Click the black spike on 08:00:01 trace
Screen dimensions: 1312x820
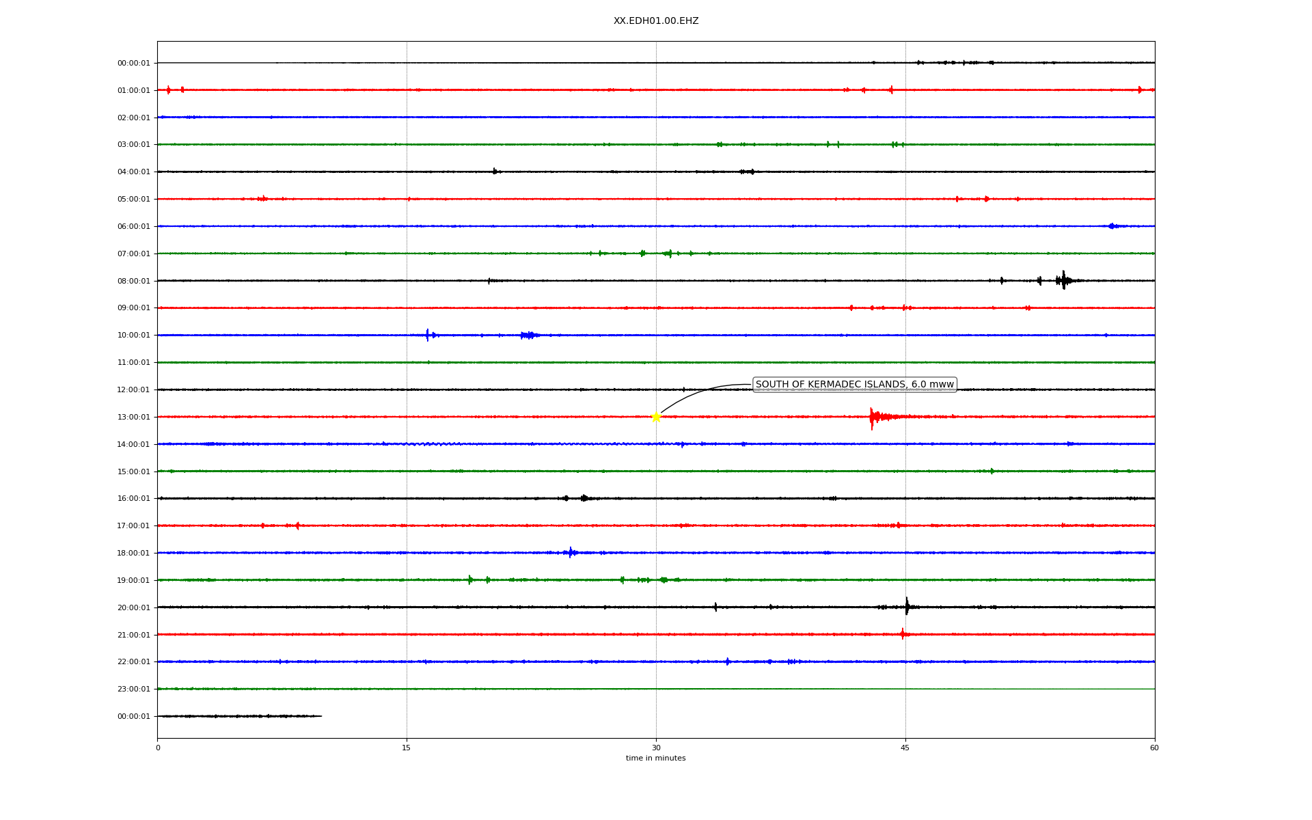[x=1063, y=280]
